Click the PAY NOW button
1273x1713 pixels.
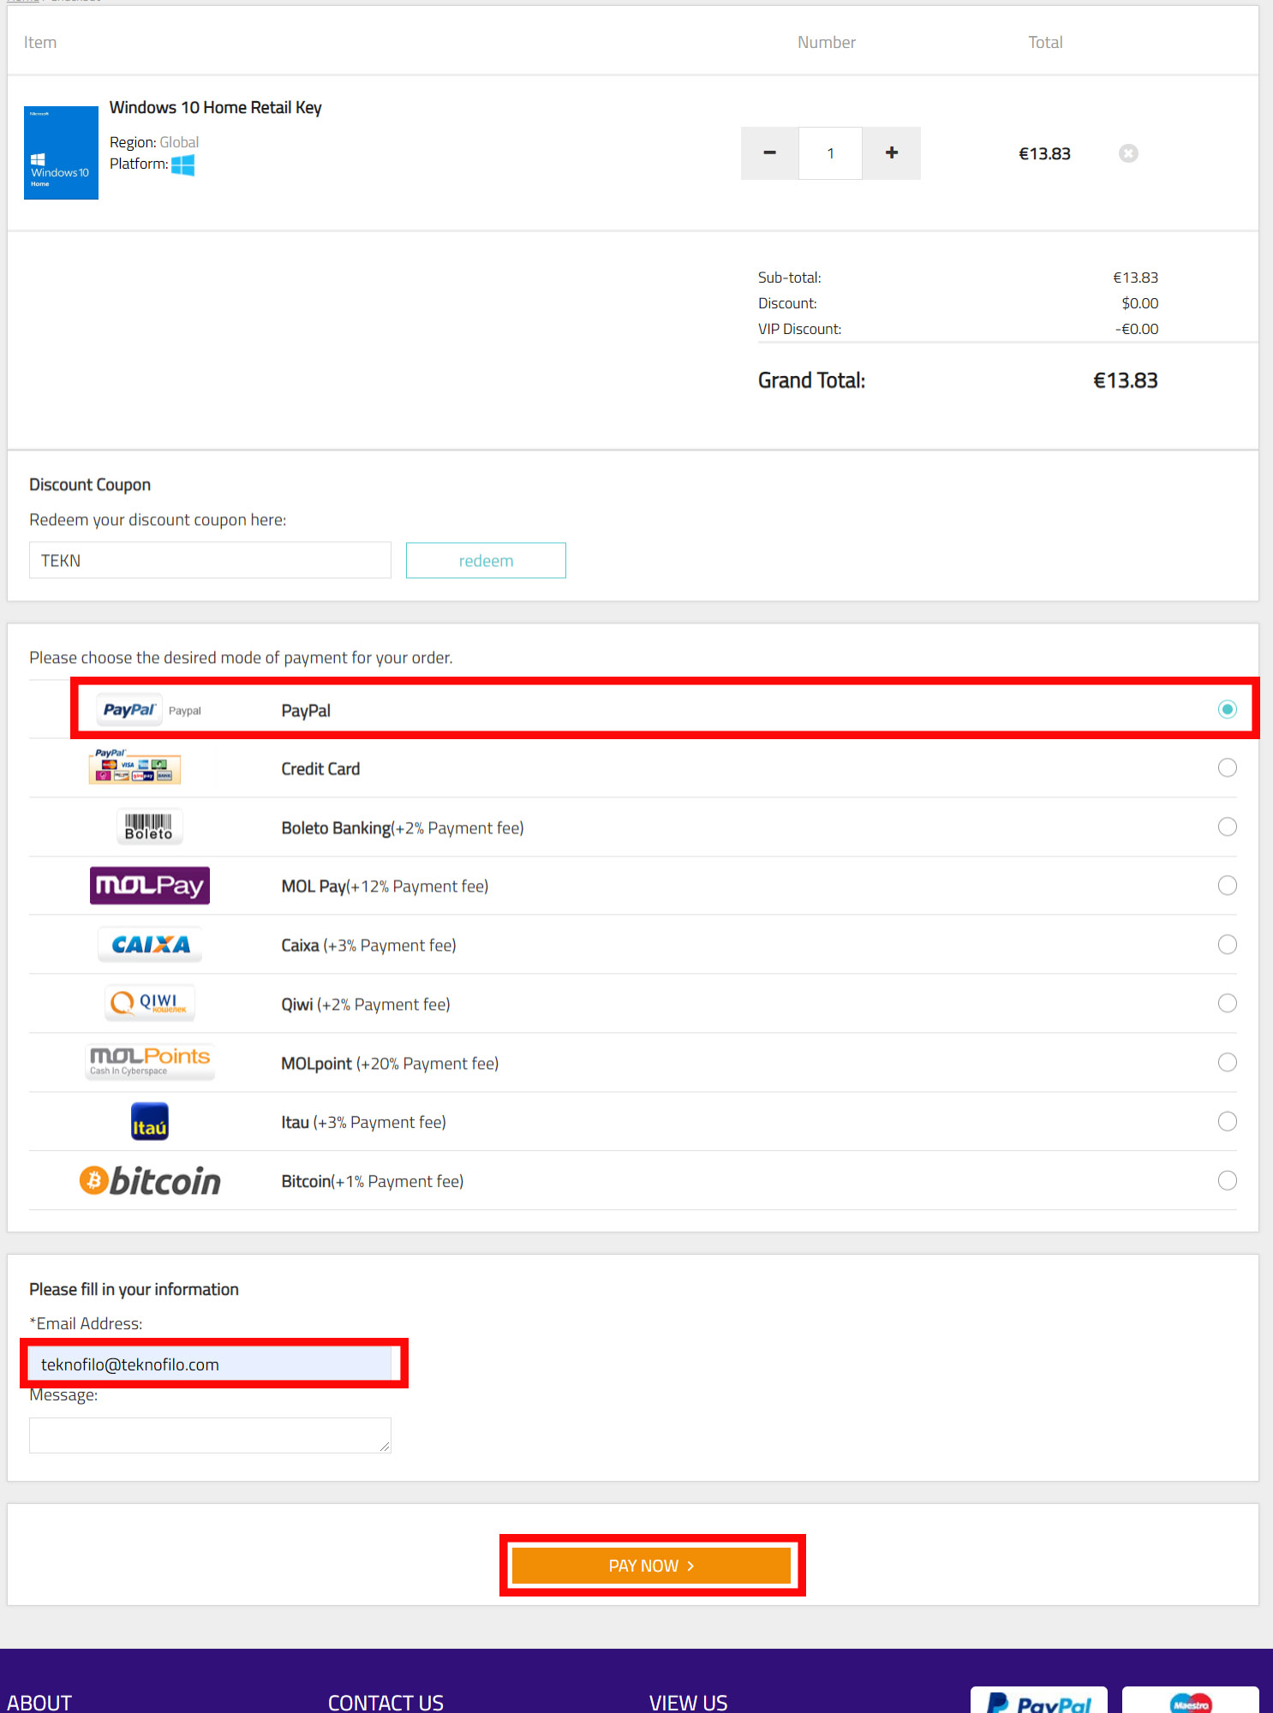(652, 1566)
